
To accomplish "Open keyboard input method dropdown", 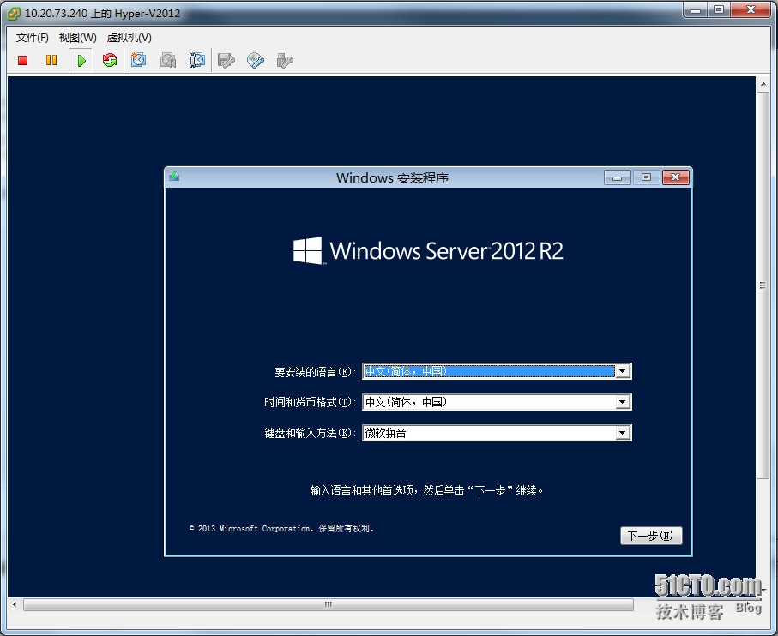I will point(622,433).
